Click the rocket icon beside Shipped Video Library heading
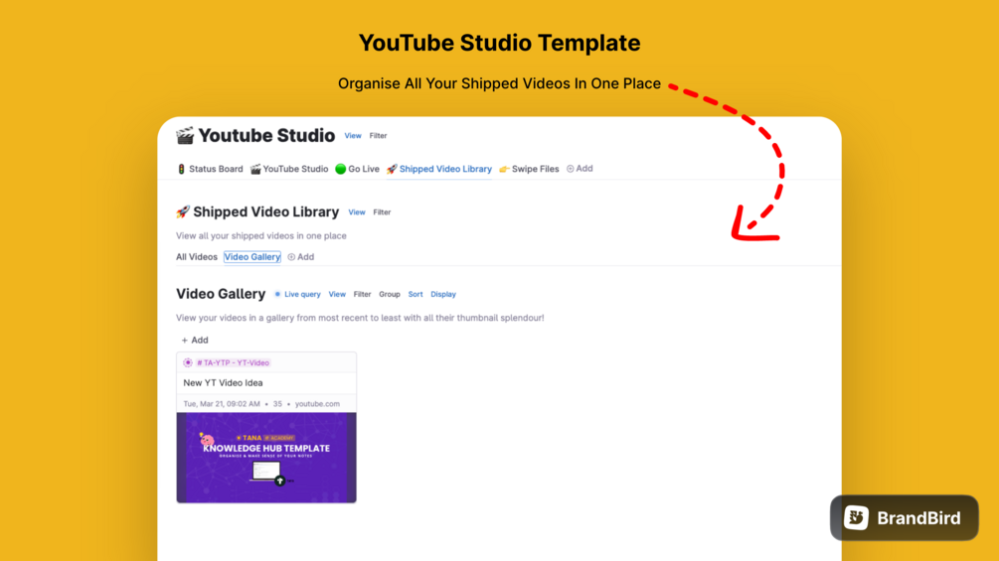 183,211
